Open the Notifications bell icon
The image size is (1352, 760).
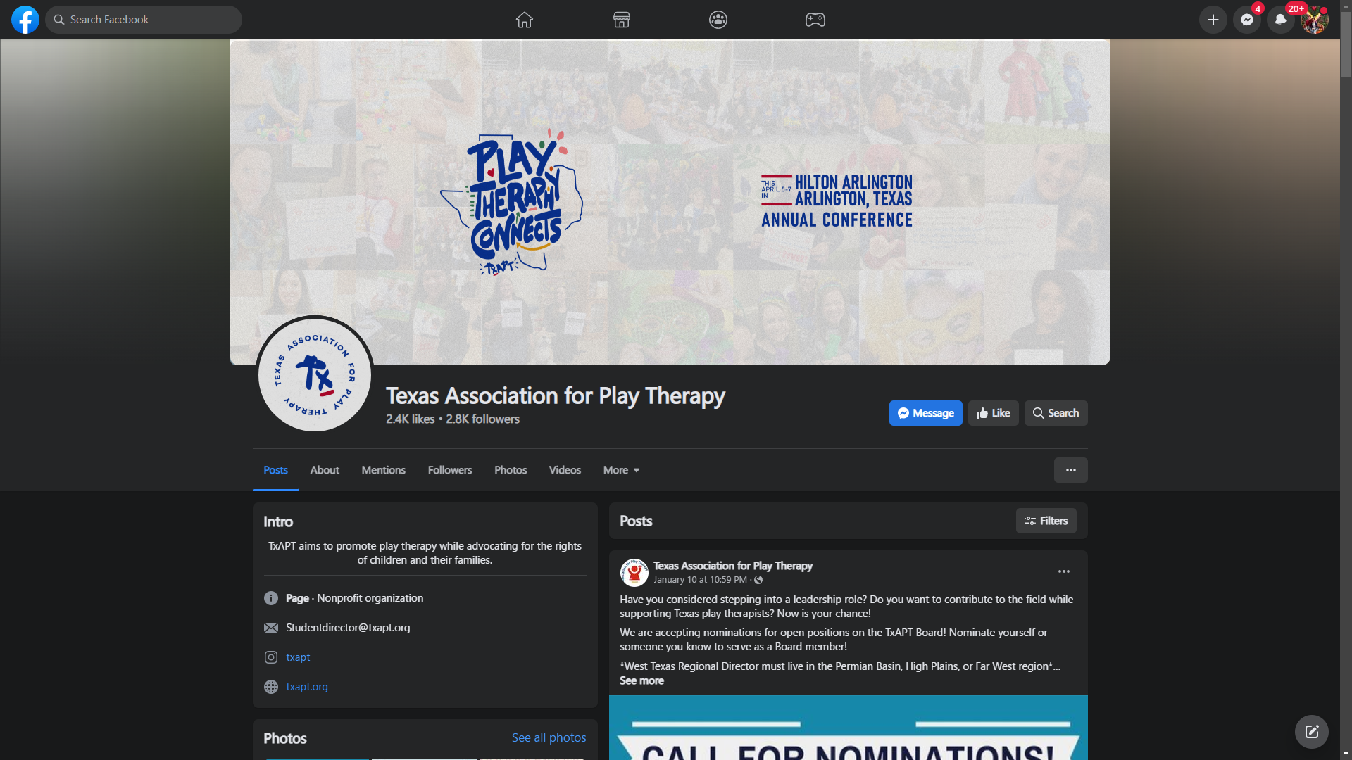[1280, 20]
